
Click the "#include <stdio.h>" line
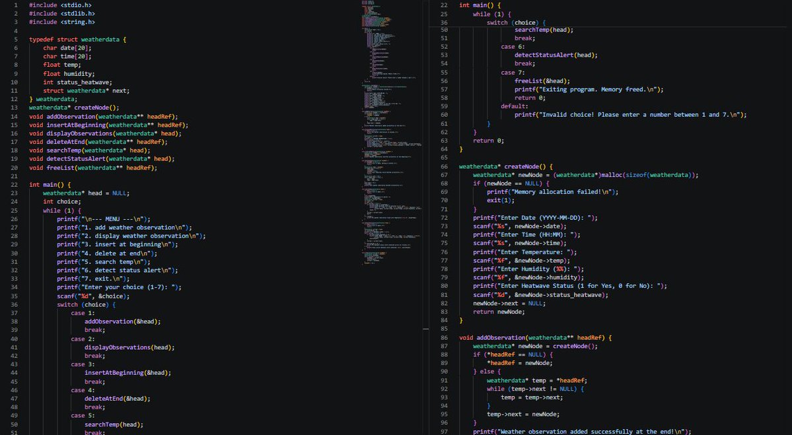click(60, 5)
